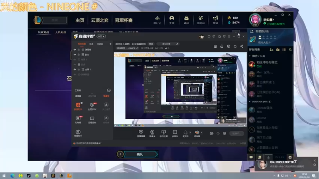
Task: Open the 礼物秀 tool
Action: [x=78, y=120]
